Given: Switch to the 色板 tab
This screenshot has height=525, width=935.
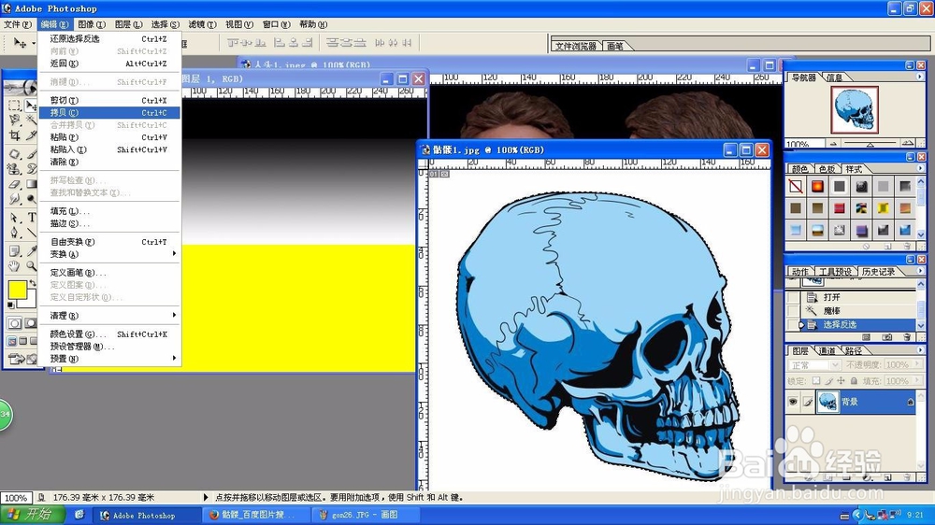Looking at the screenshot, I should pyautogui.click(x=826, y=169).
